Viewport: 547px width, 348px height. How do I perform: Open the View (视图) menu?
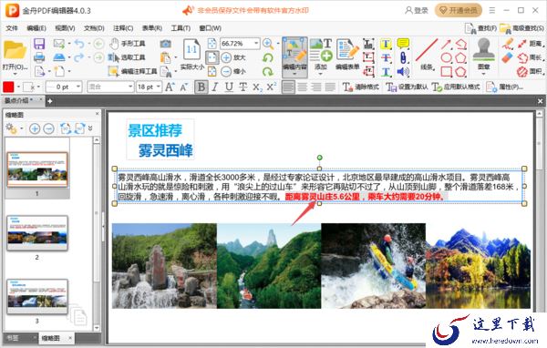(65, 28)
